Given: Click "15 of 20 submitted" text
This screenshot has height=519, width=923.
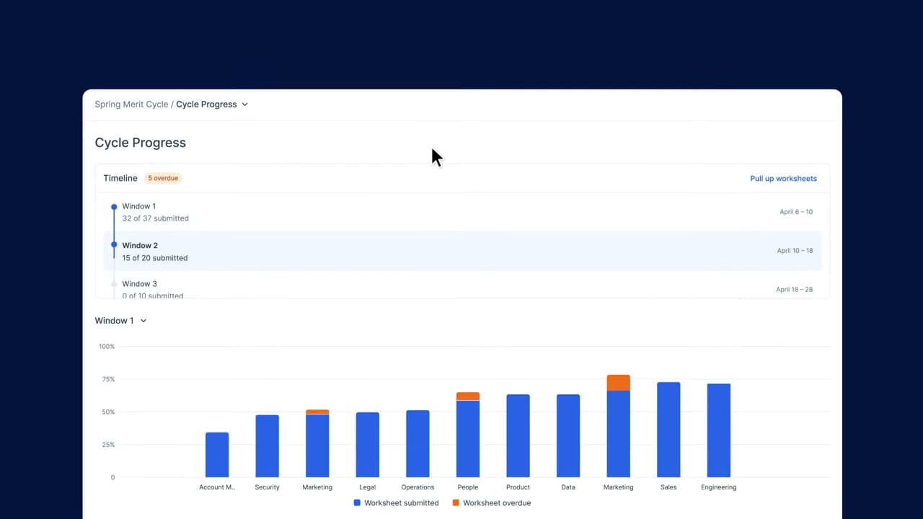Looking at the screenshot, I should pos(155,258).
